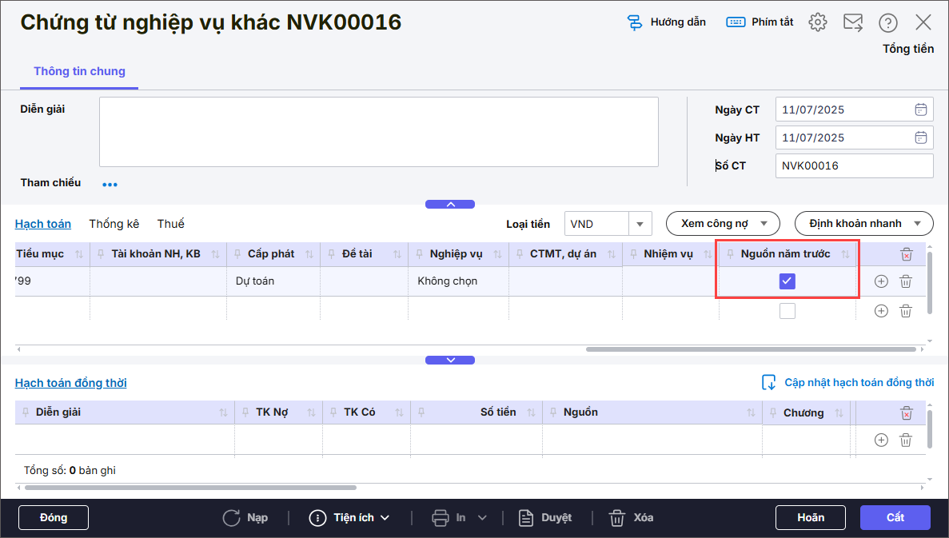Add row after the empty Hạch toán line
The height and width of the screenshot is (538, 949).
(881, 311)
